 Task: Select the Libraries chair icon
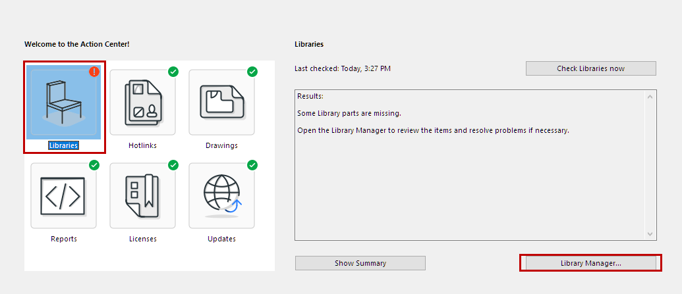click(x=63, y=101)
